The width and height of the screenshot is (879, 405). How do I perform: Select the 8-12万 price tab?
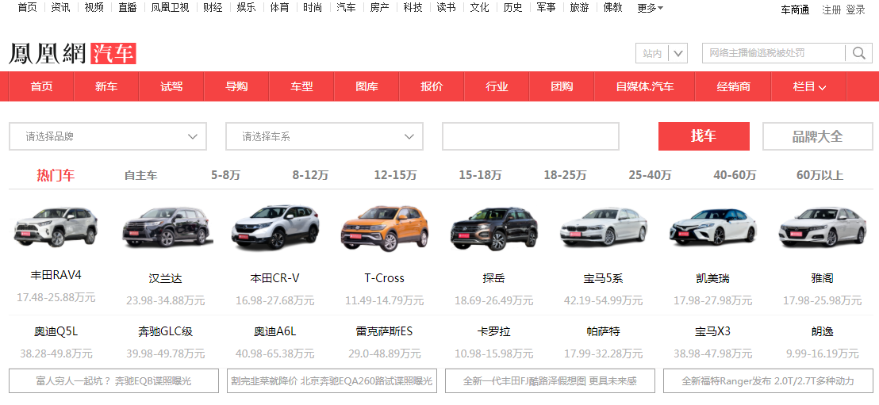click(x=310, y=175)
